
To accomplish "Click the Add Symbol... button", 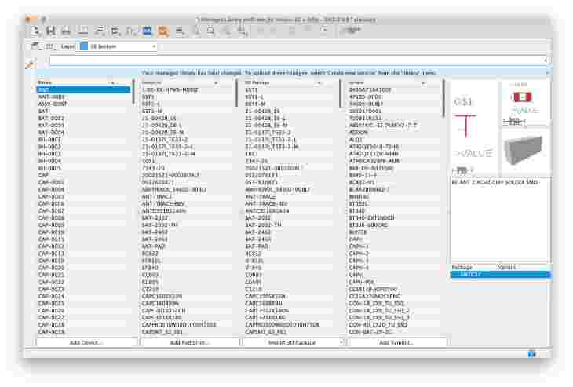I will tap(397, 342).
